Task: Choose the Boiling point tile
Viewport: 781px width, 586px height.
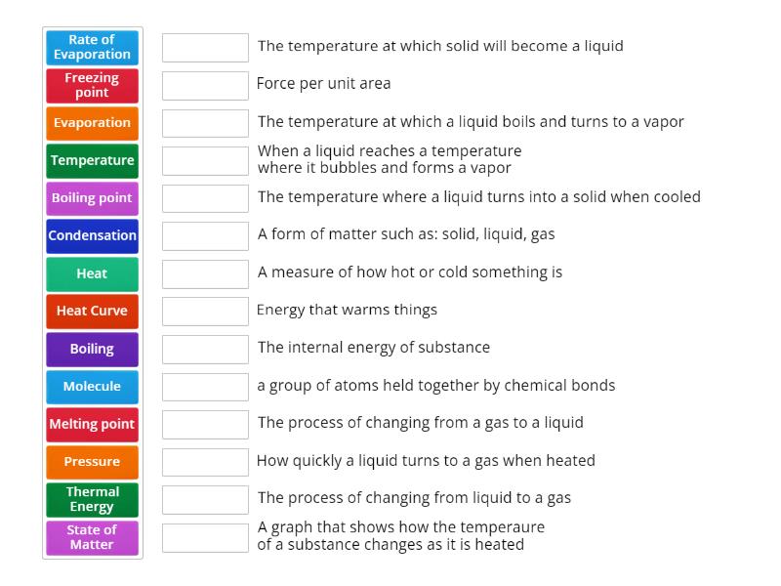Action: coord(92,198)
